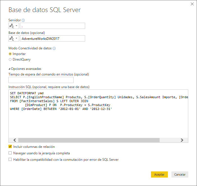Open the Base de datos ABC type dropdown
The width and height of the screenshot is (197, 186).
(14, 38)
